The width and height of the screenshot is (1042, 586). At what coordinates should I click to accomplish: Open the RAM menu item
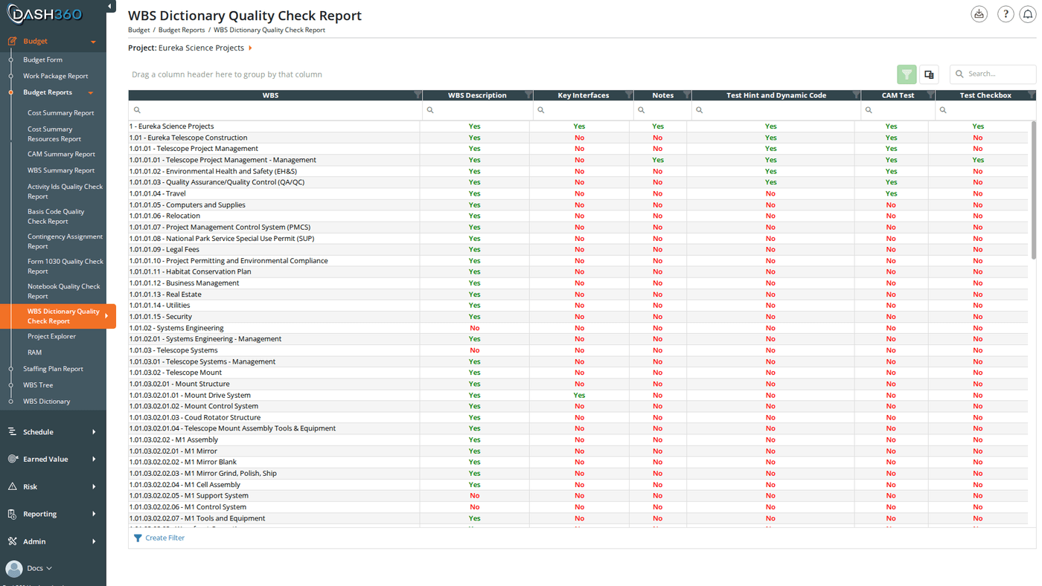pos(34,352)
